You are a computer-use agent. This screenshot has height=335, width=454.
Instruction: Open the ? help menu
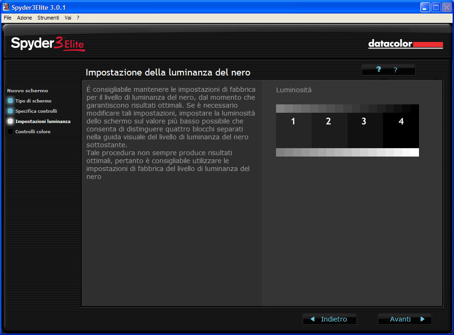[x=78, y=18]
